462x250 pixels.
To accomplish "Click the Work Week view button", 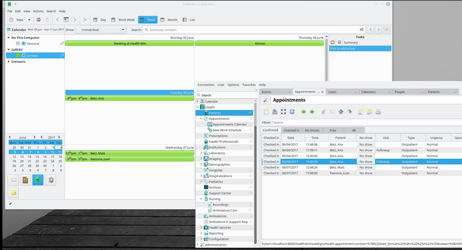I will tap(122, 19).
